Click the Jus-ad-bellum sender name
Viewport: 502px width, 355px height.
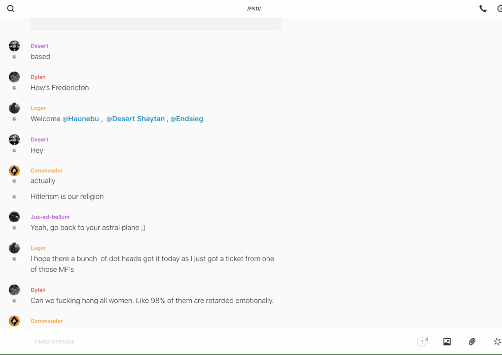pos(50,217)
